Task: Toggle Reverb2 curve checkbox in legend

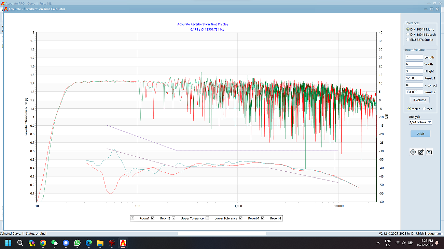Action: point(263,218)
